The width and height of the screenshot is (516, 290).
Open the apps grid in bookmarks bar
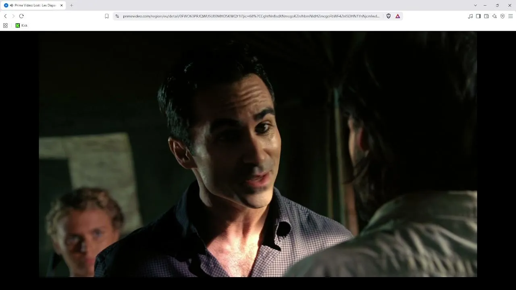5,25
